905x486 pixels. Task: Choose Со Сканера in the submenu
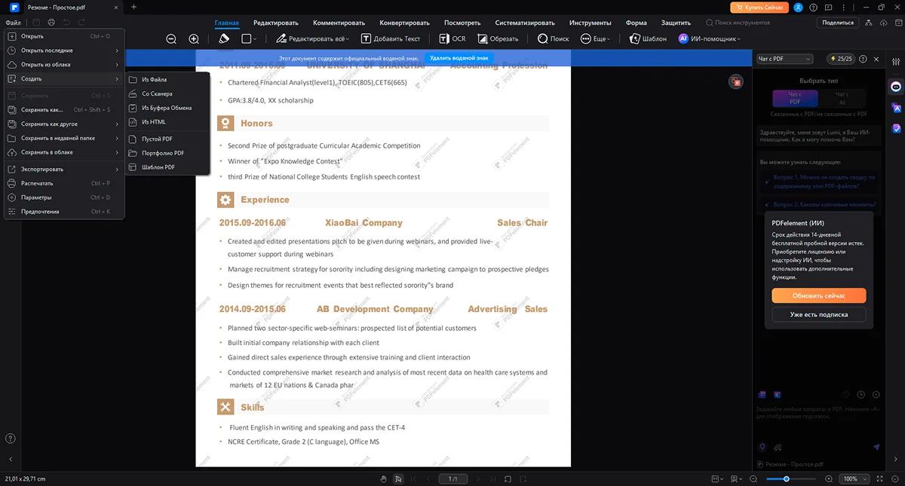click(168, 93)
